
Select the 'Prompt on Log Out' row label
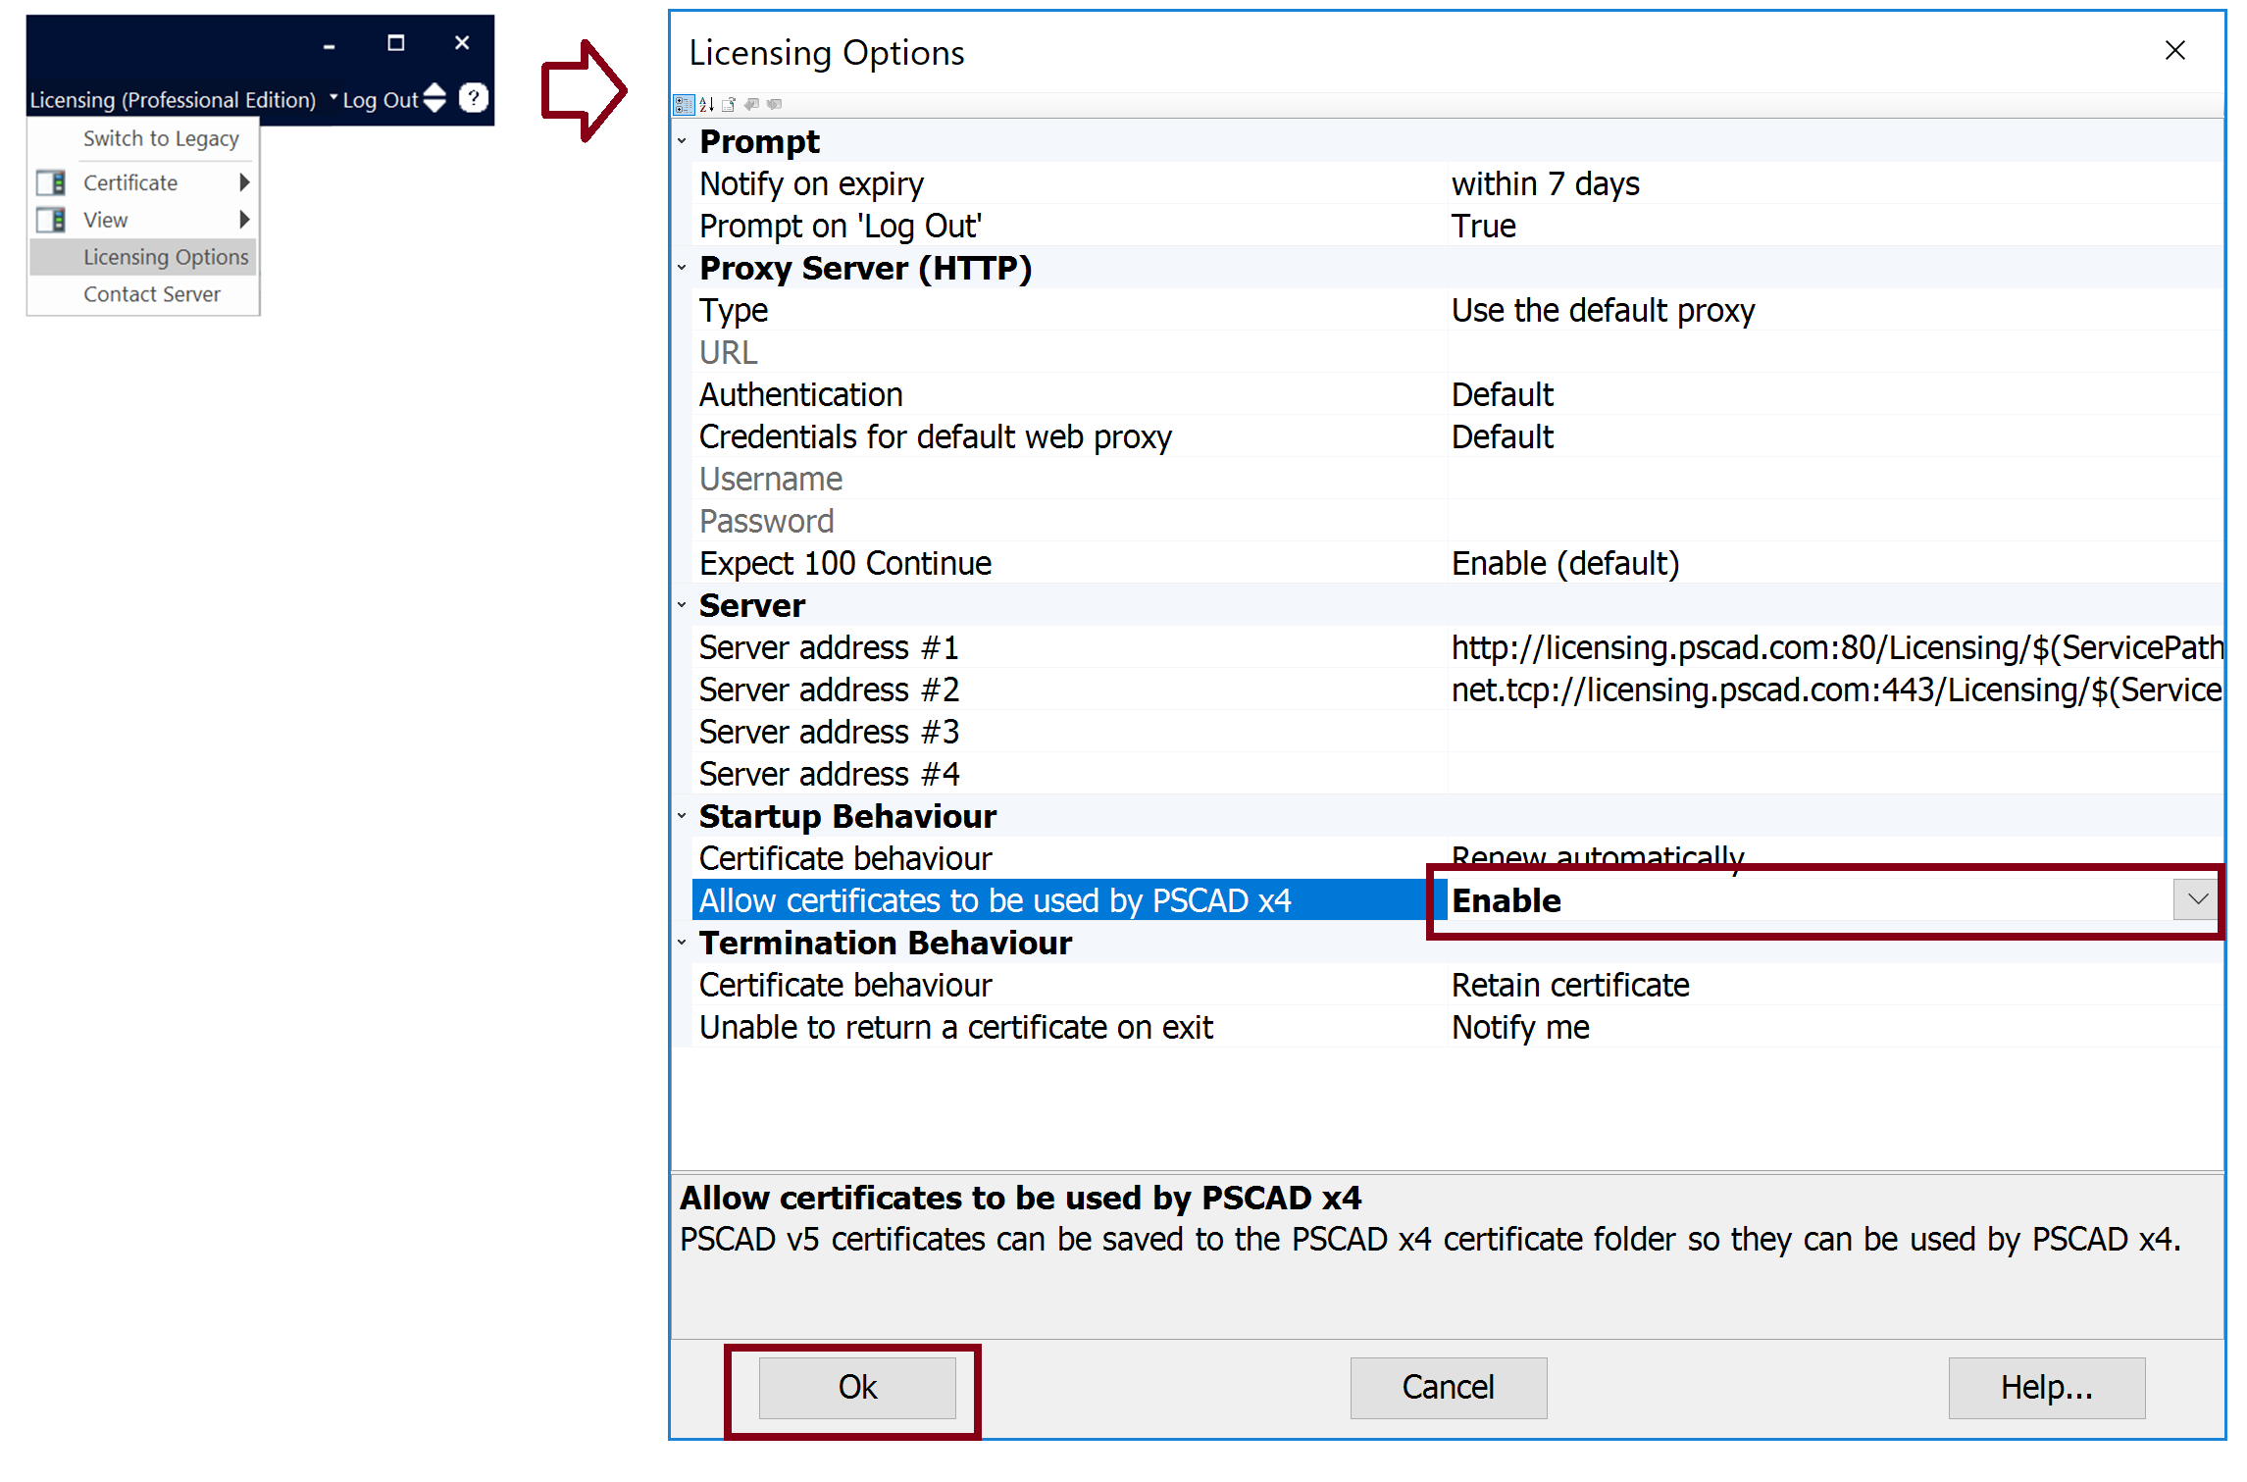click(x=840, y=226)
